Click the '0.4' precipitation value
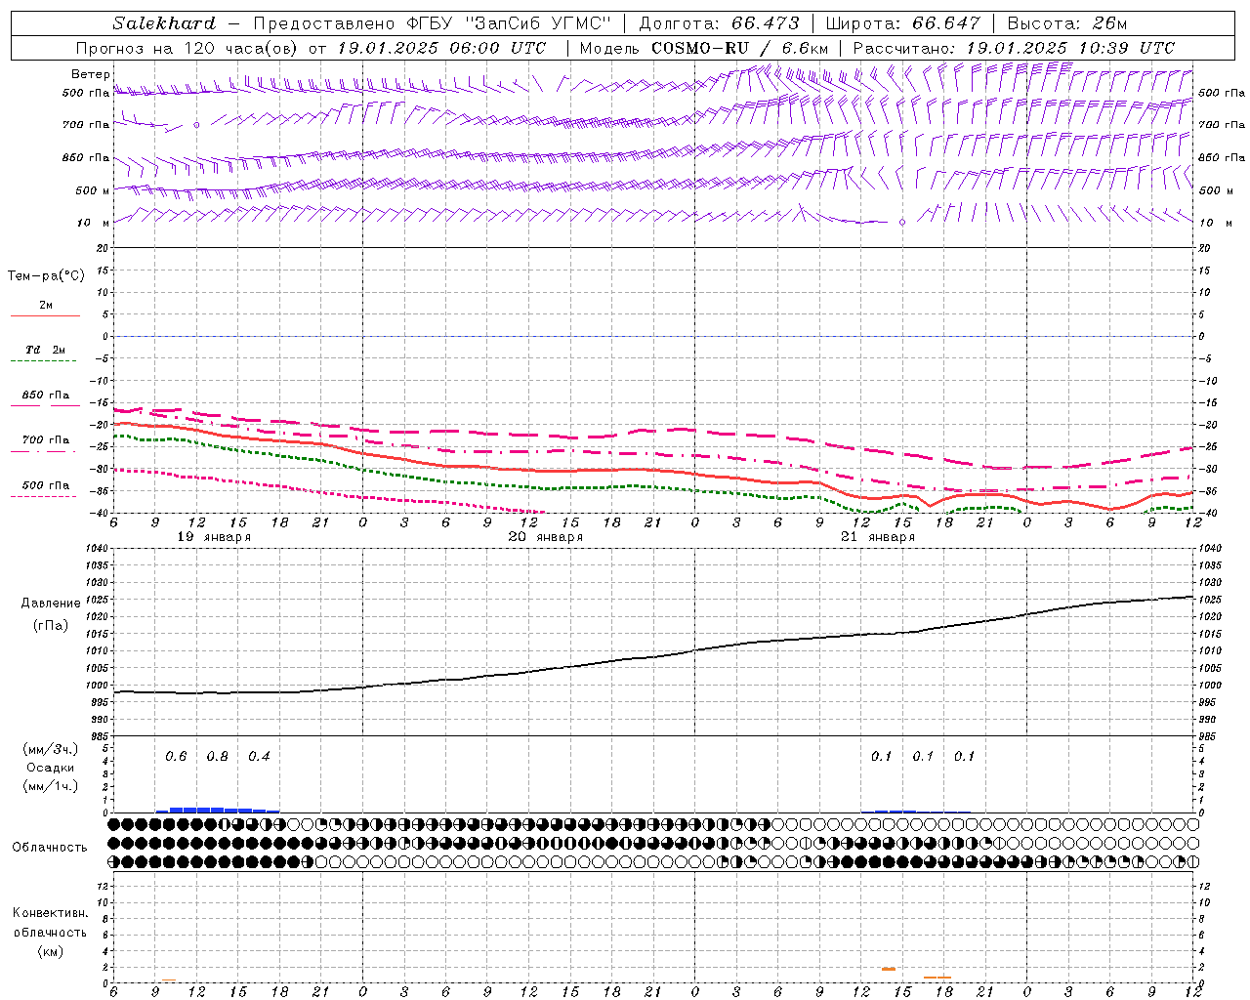 coord(259,757)
